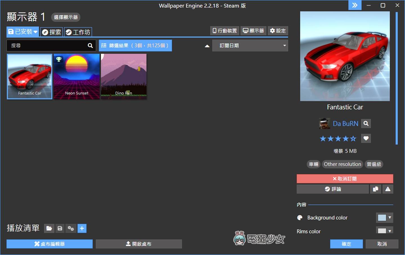
Task: Open application settings with the gear icon
Action: click(x=278, y=31)
